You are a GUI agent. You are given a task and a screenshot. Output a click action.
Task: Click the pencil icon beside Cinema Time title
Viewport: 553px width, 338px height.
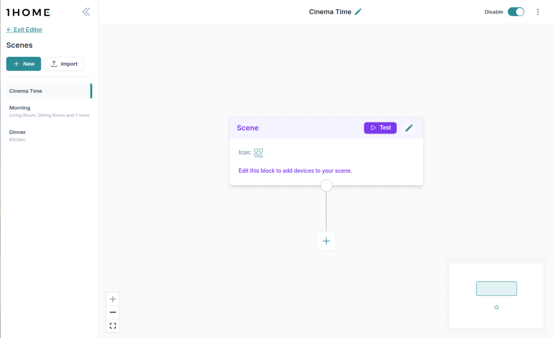358,12
